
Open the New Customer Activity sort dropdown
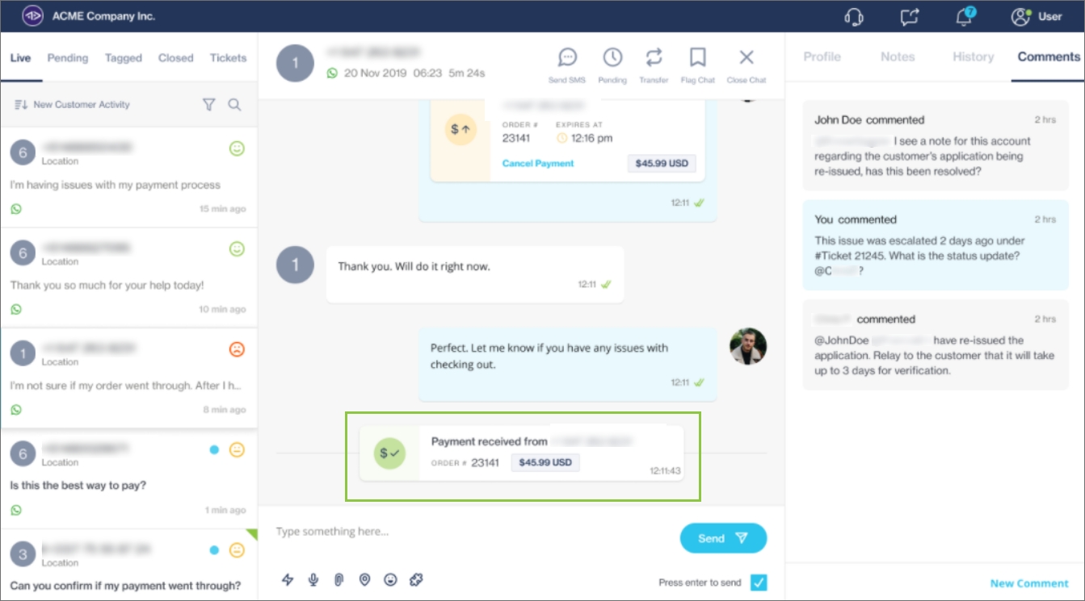(73, 105)
